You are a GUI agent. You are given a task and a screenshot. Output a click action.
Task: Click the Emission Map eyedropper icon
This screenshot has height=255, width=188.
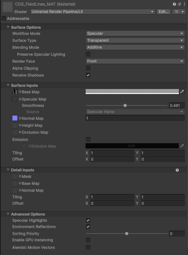182,146
